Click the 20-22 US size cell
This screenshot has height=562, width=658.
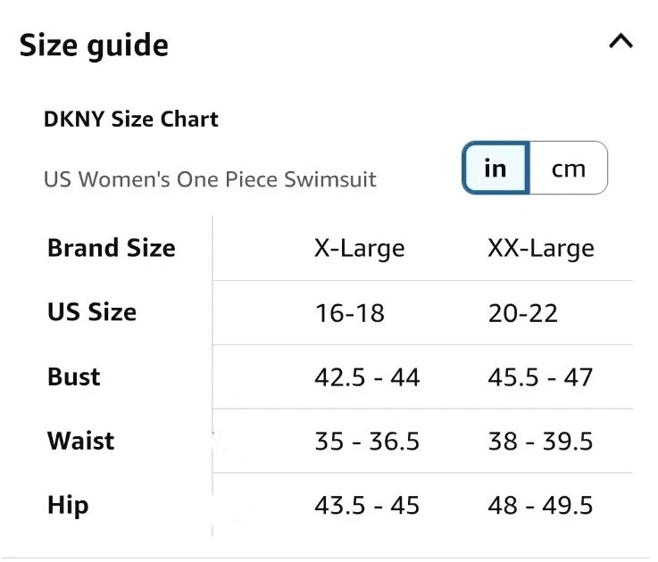(x=522, y=313)
